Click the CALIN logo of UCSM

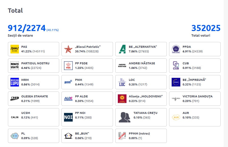pyautogui.click(x=15, y=117)
